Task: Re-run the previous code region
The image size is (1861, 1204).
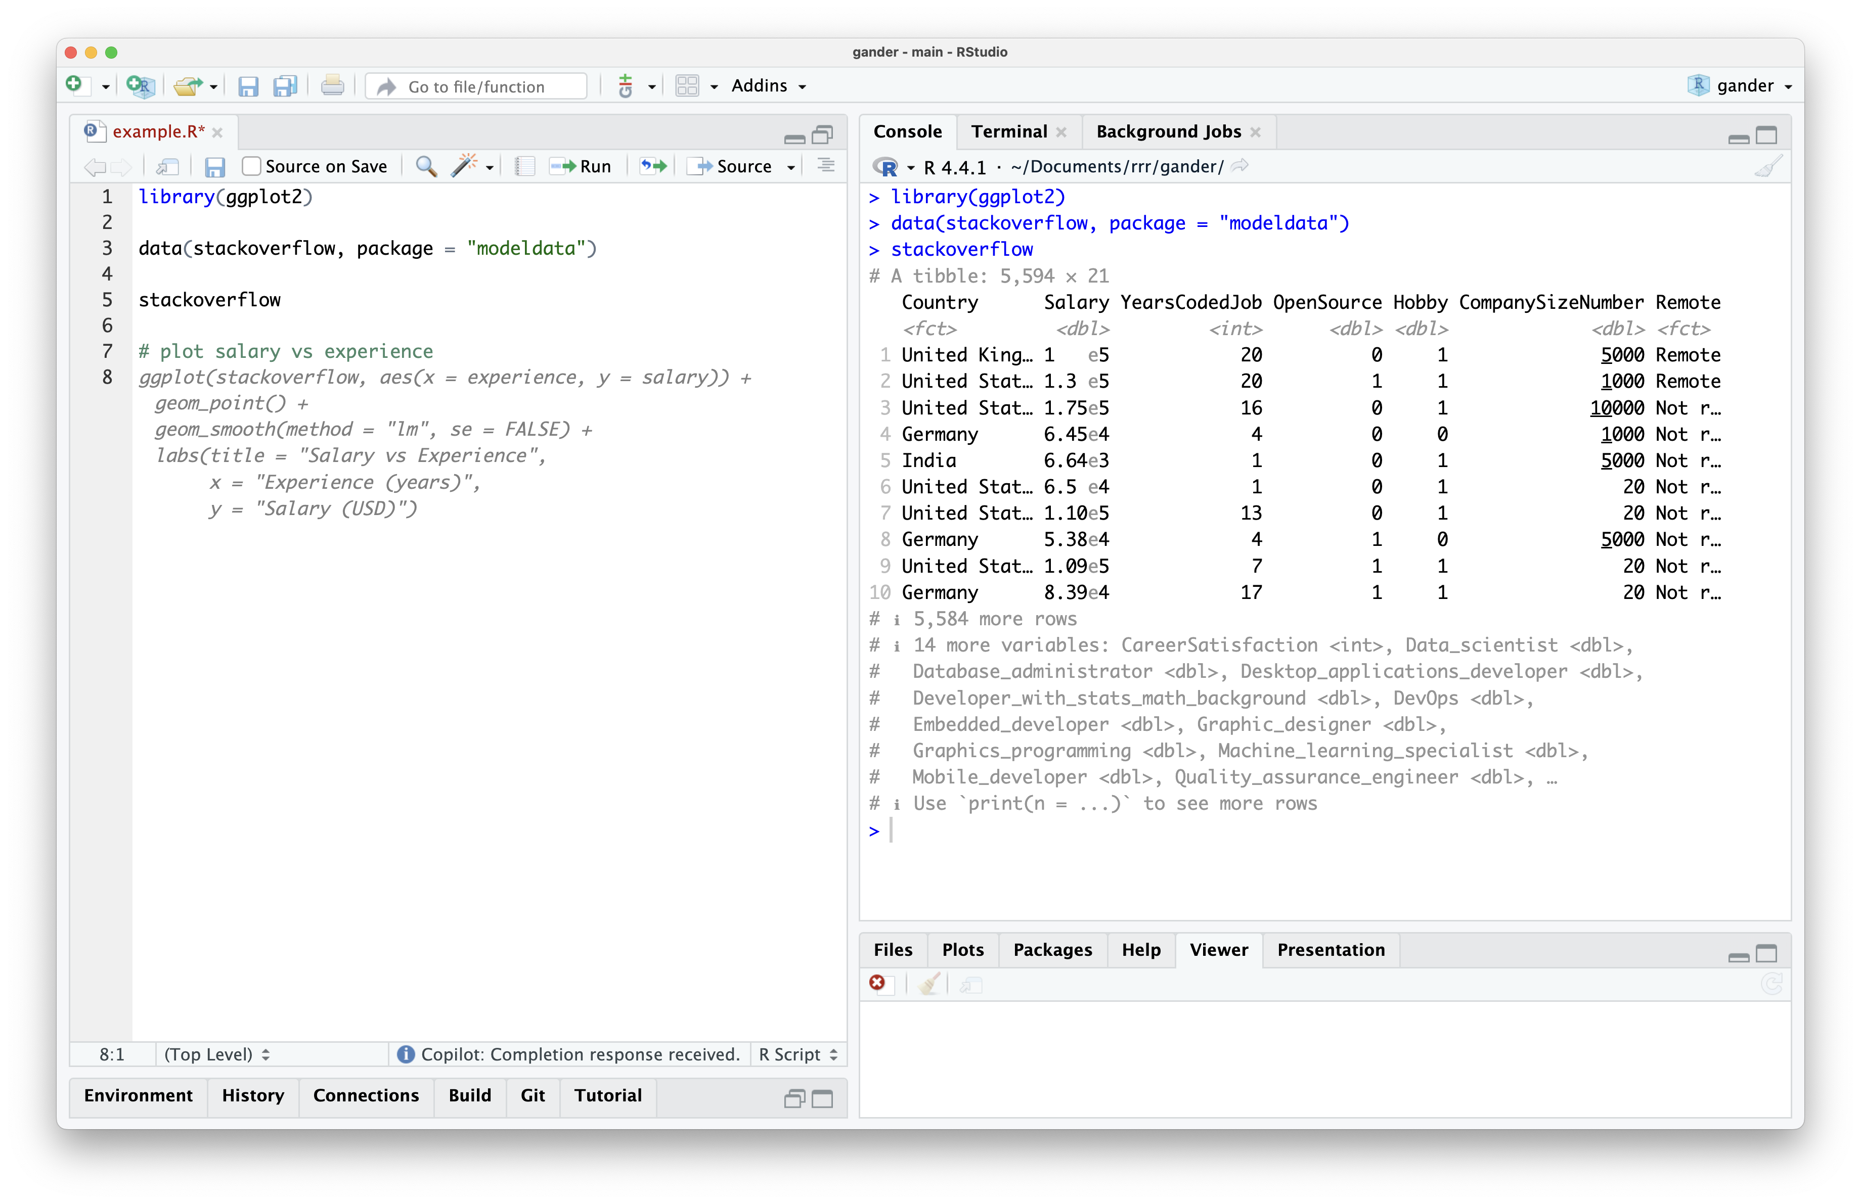Action: point(653,166)
